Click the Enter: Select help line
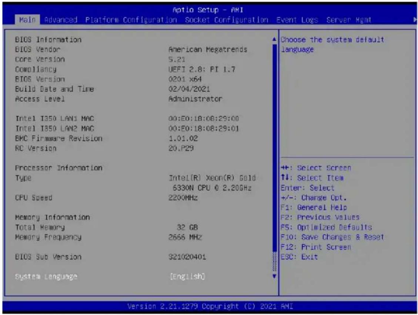418x315 pixels. [x=307, y=188]
